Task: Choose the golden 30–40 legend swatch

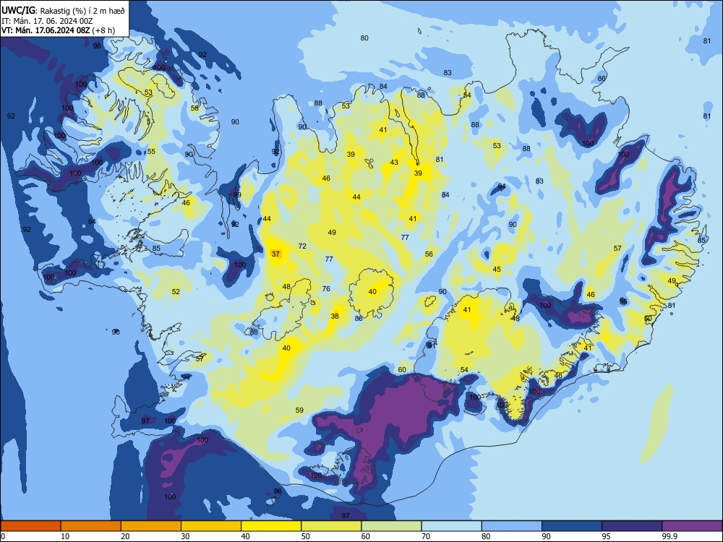Action: coord(211,526)
